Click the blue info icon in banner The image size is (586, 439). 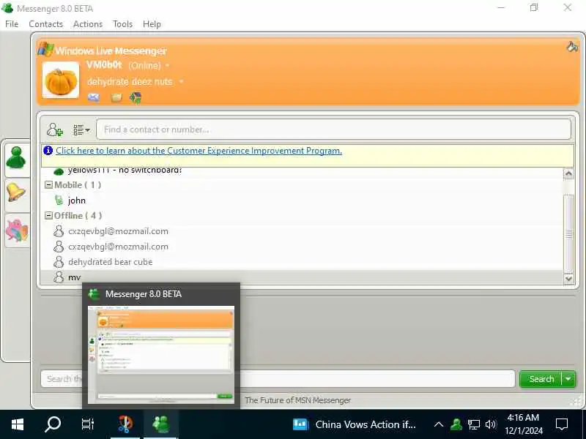48,151
